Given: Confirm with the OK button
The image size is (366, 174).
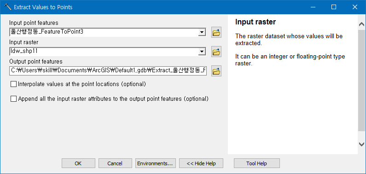Looking at the screenshot, I should tap(78, 163).
